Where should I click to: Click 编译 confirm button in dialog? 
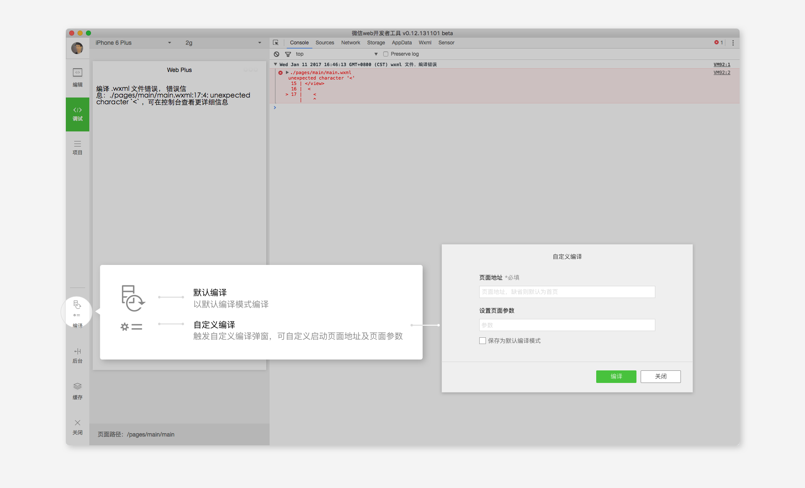[616, 377]
